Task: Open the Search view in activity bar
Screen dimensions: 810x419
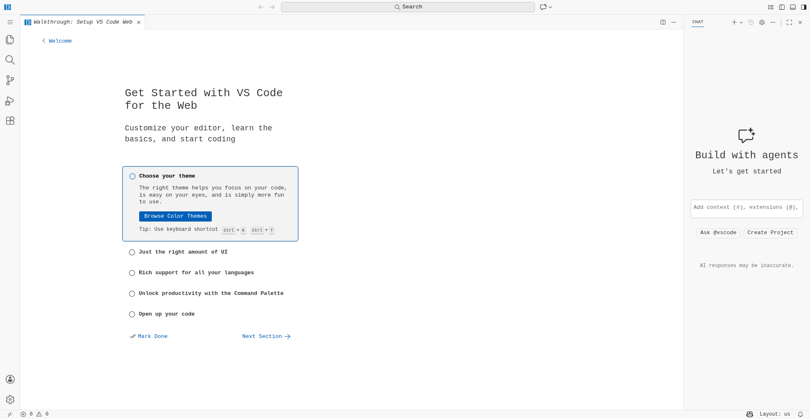Action: (x=10, y=60)
